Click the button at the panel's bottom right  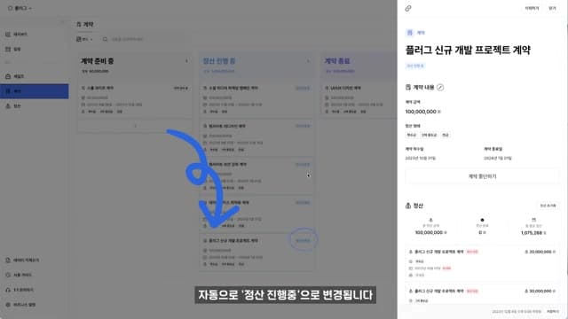[553, 312]
